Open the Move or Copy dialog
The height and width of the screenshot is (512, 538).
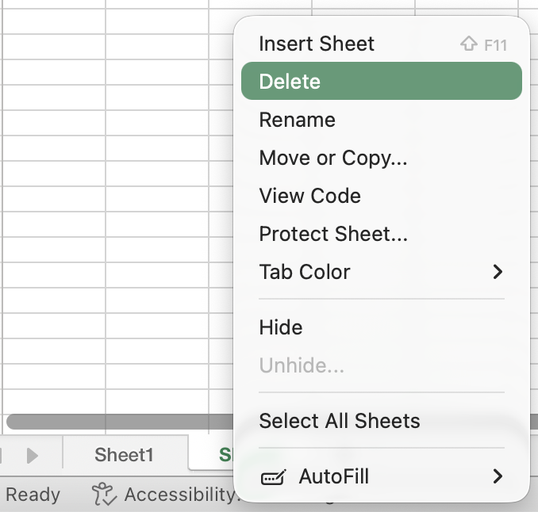point(333,158)
